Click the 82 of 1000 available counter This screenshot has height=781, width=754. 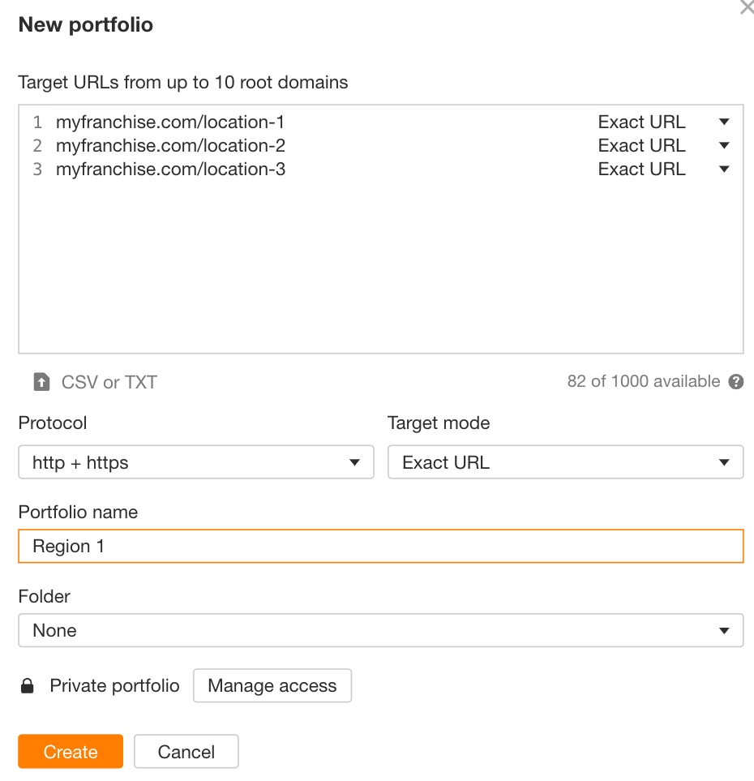click(643, 381)
